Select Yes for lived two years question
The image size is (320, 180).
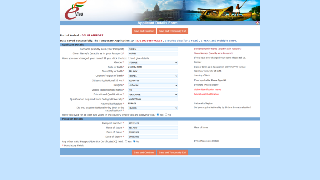[158, 115]
